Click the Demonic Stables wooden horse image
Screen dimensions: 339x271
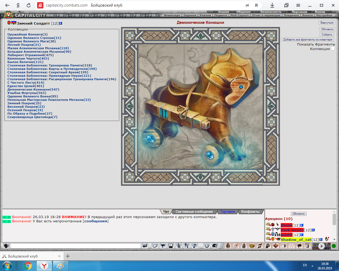point(200,106)
